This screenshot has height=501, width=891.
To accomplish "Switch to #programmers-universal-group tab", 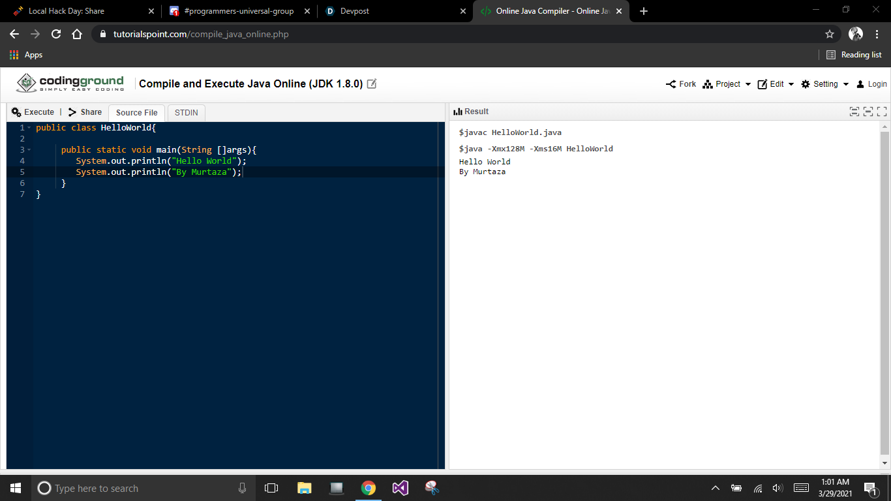I will pos(239,11).
